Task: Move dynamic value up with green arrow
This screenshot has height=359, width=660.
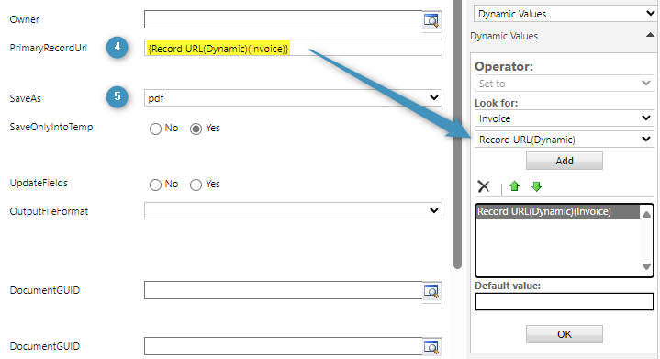Action: point(514,186)
